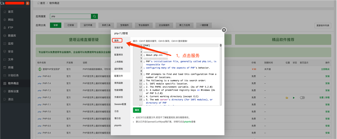This screenshot has height=139, width=337.
Task: Click the PHP-7.2 green running status arrow
Action: click(294, 98)
